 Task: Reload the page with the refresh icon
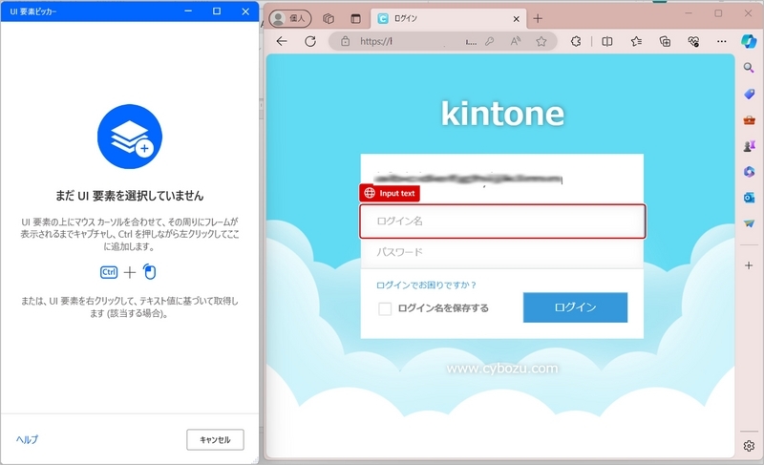310,41
